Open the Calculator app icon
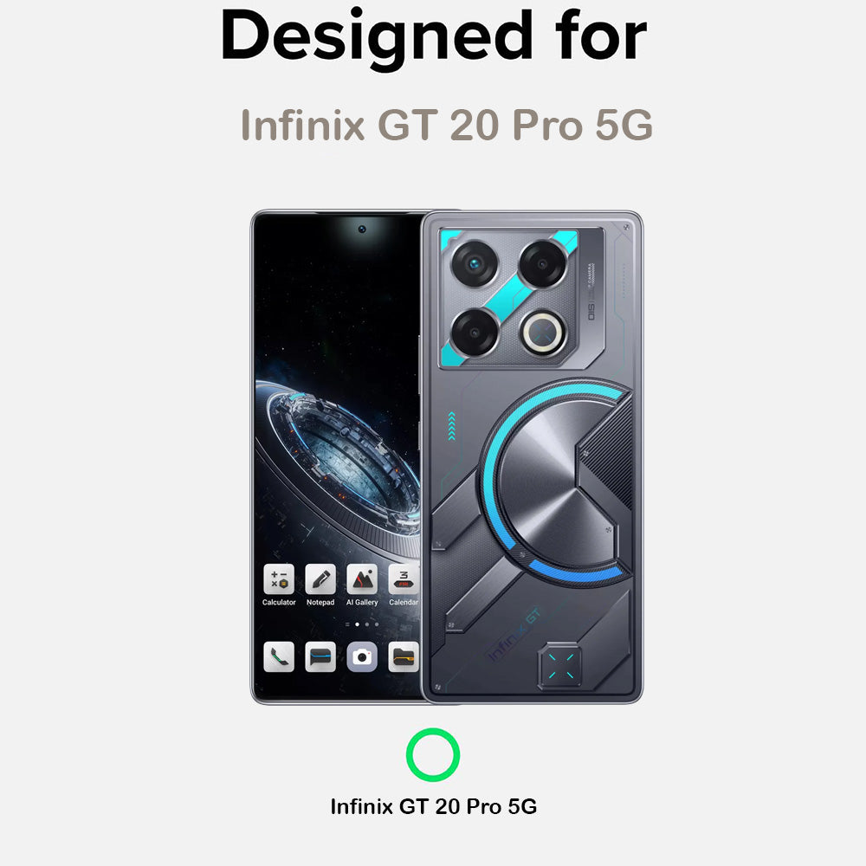 click(279, 579)
